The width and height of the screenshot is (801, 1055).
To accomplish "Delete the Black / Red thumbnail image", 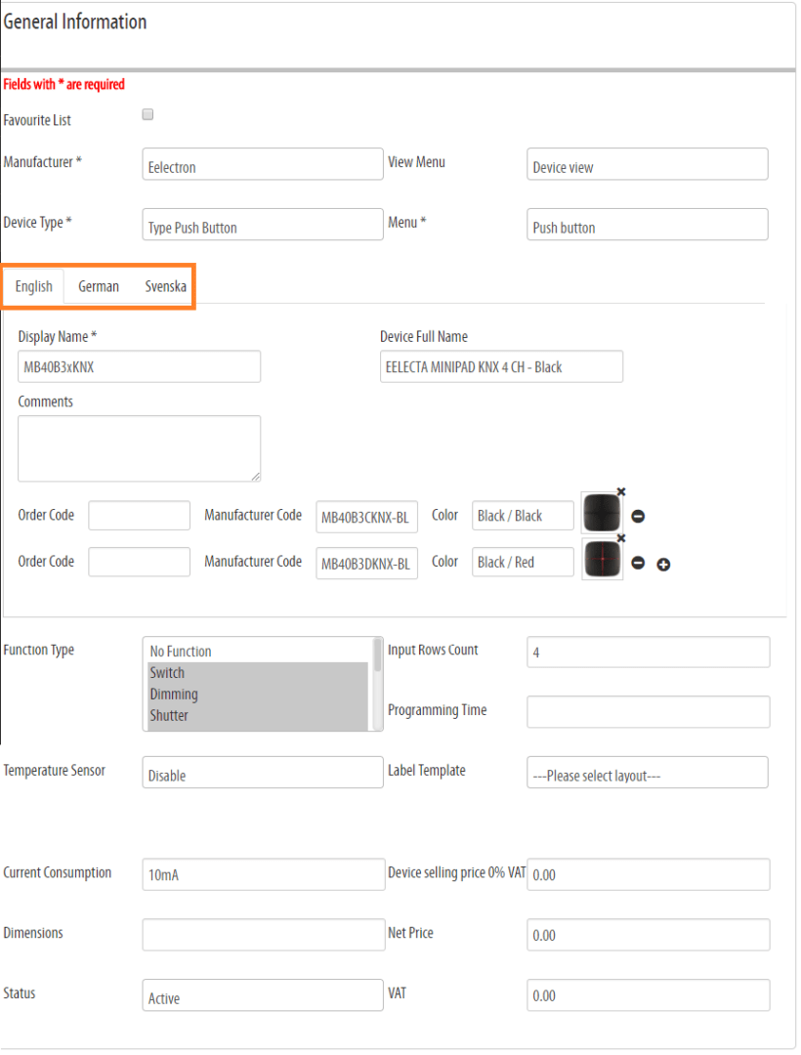I will (621, 537).
